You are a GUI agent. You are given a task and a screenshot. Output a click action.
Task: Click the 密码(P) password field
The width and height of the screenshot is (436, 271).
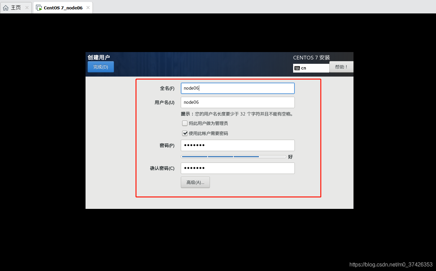click(237, 145)
